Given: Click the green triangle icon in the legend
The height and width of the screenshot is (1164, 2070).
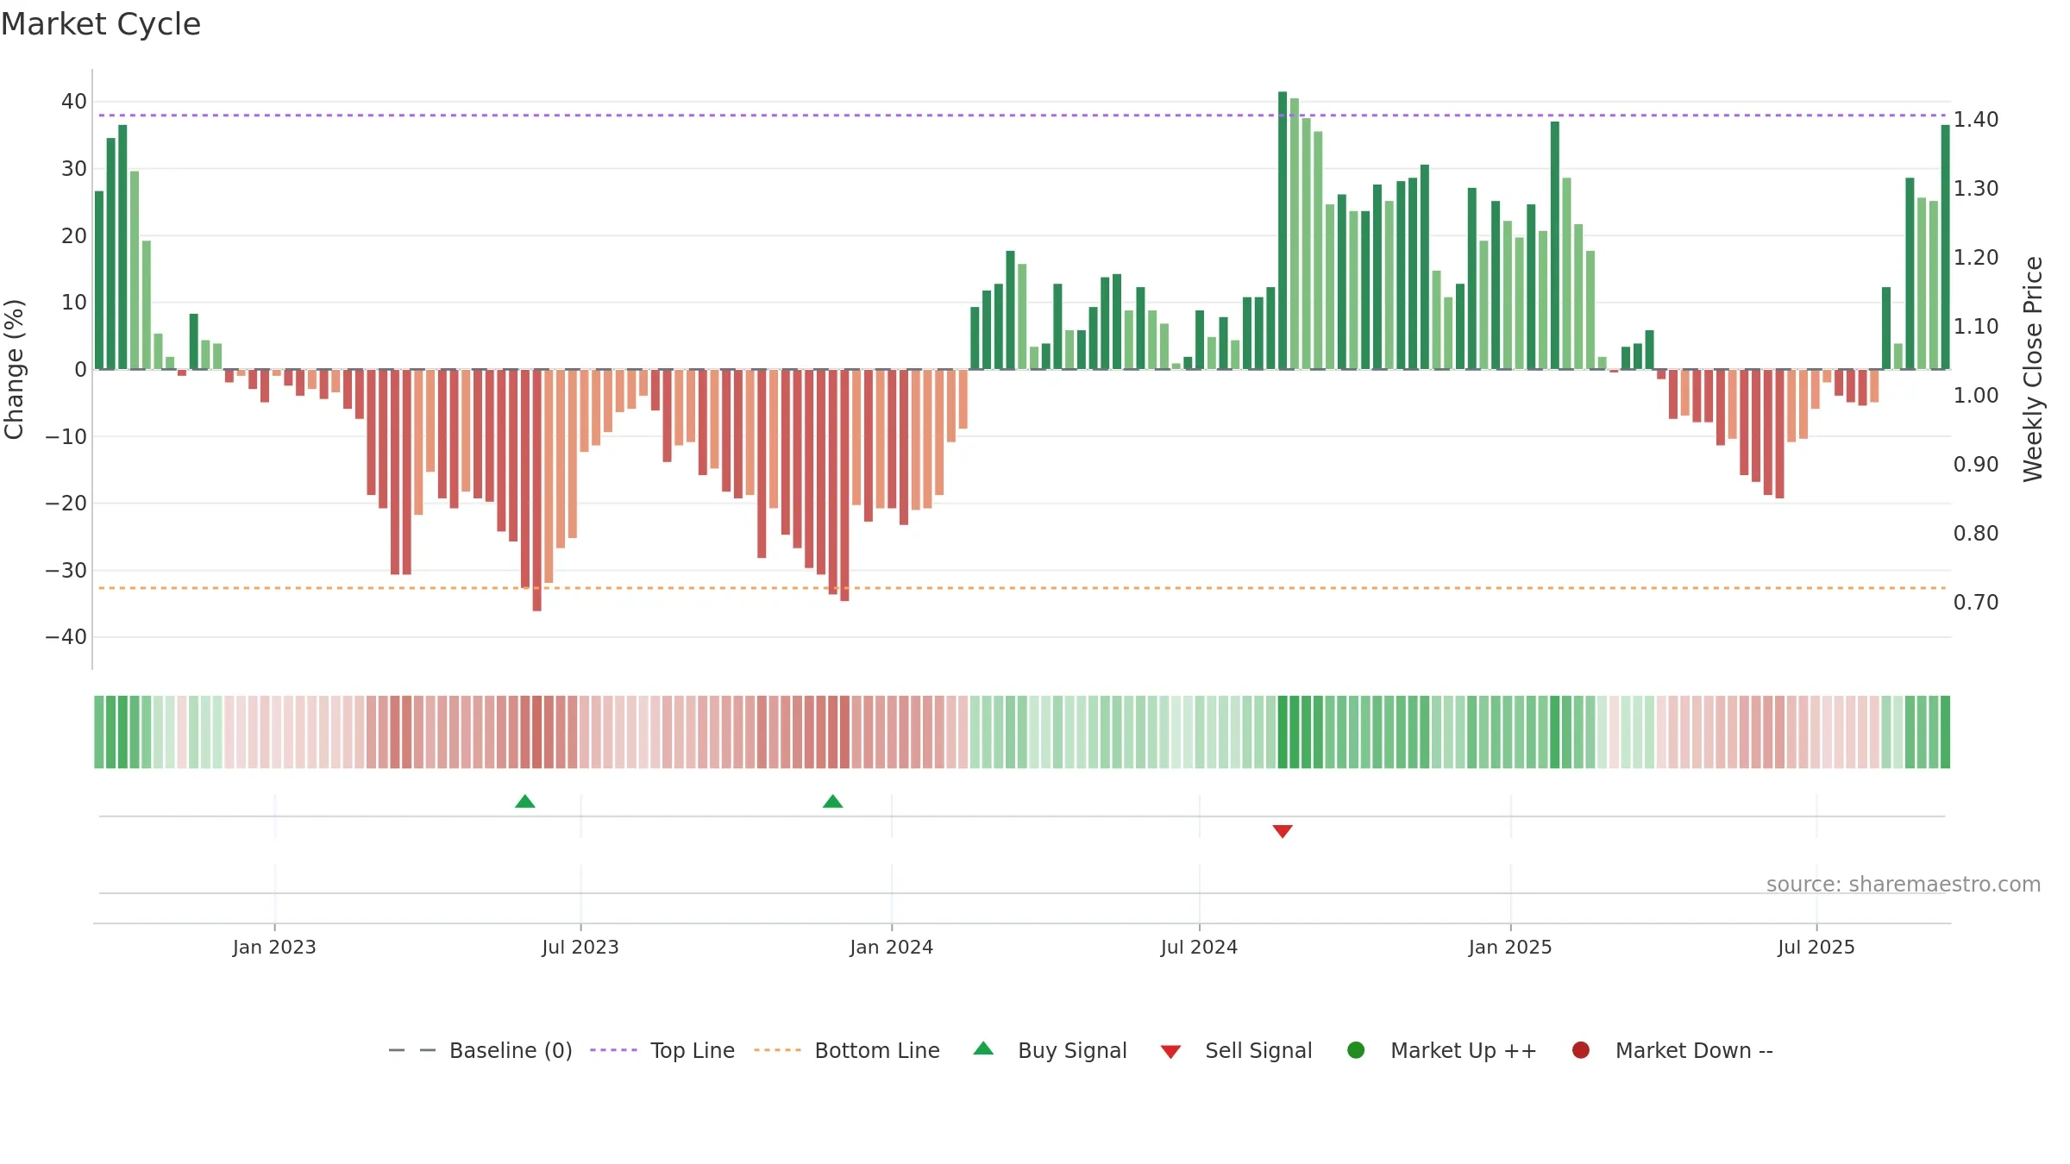Looking at the screenshot, I should pos(983,1048).
